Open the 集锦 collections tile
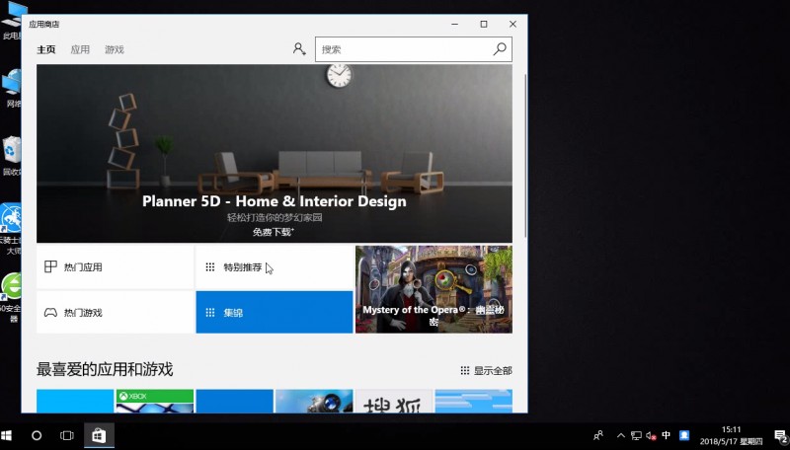790x450 pixels. tap(275, 312)
